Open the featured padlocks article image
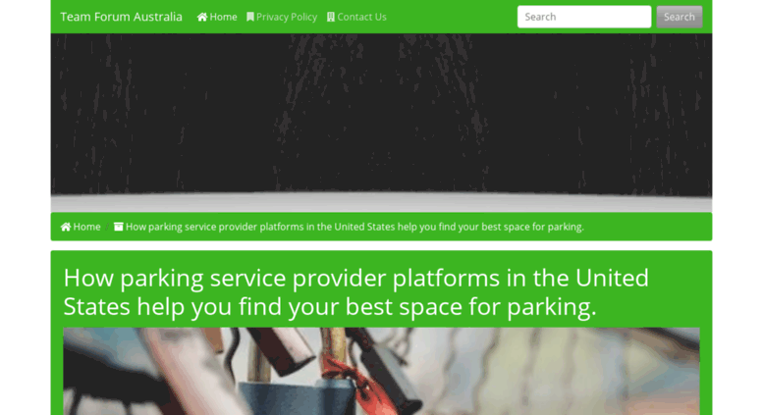 click(381, 371)
